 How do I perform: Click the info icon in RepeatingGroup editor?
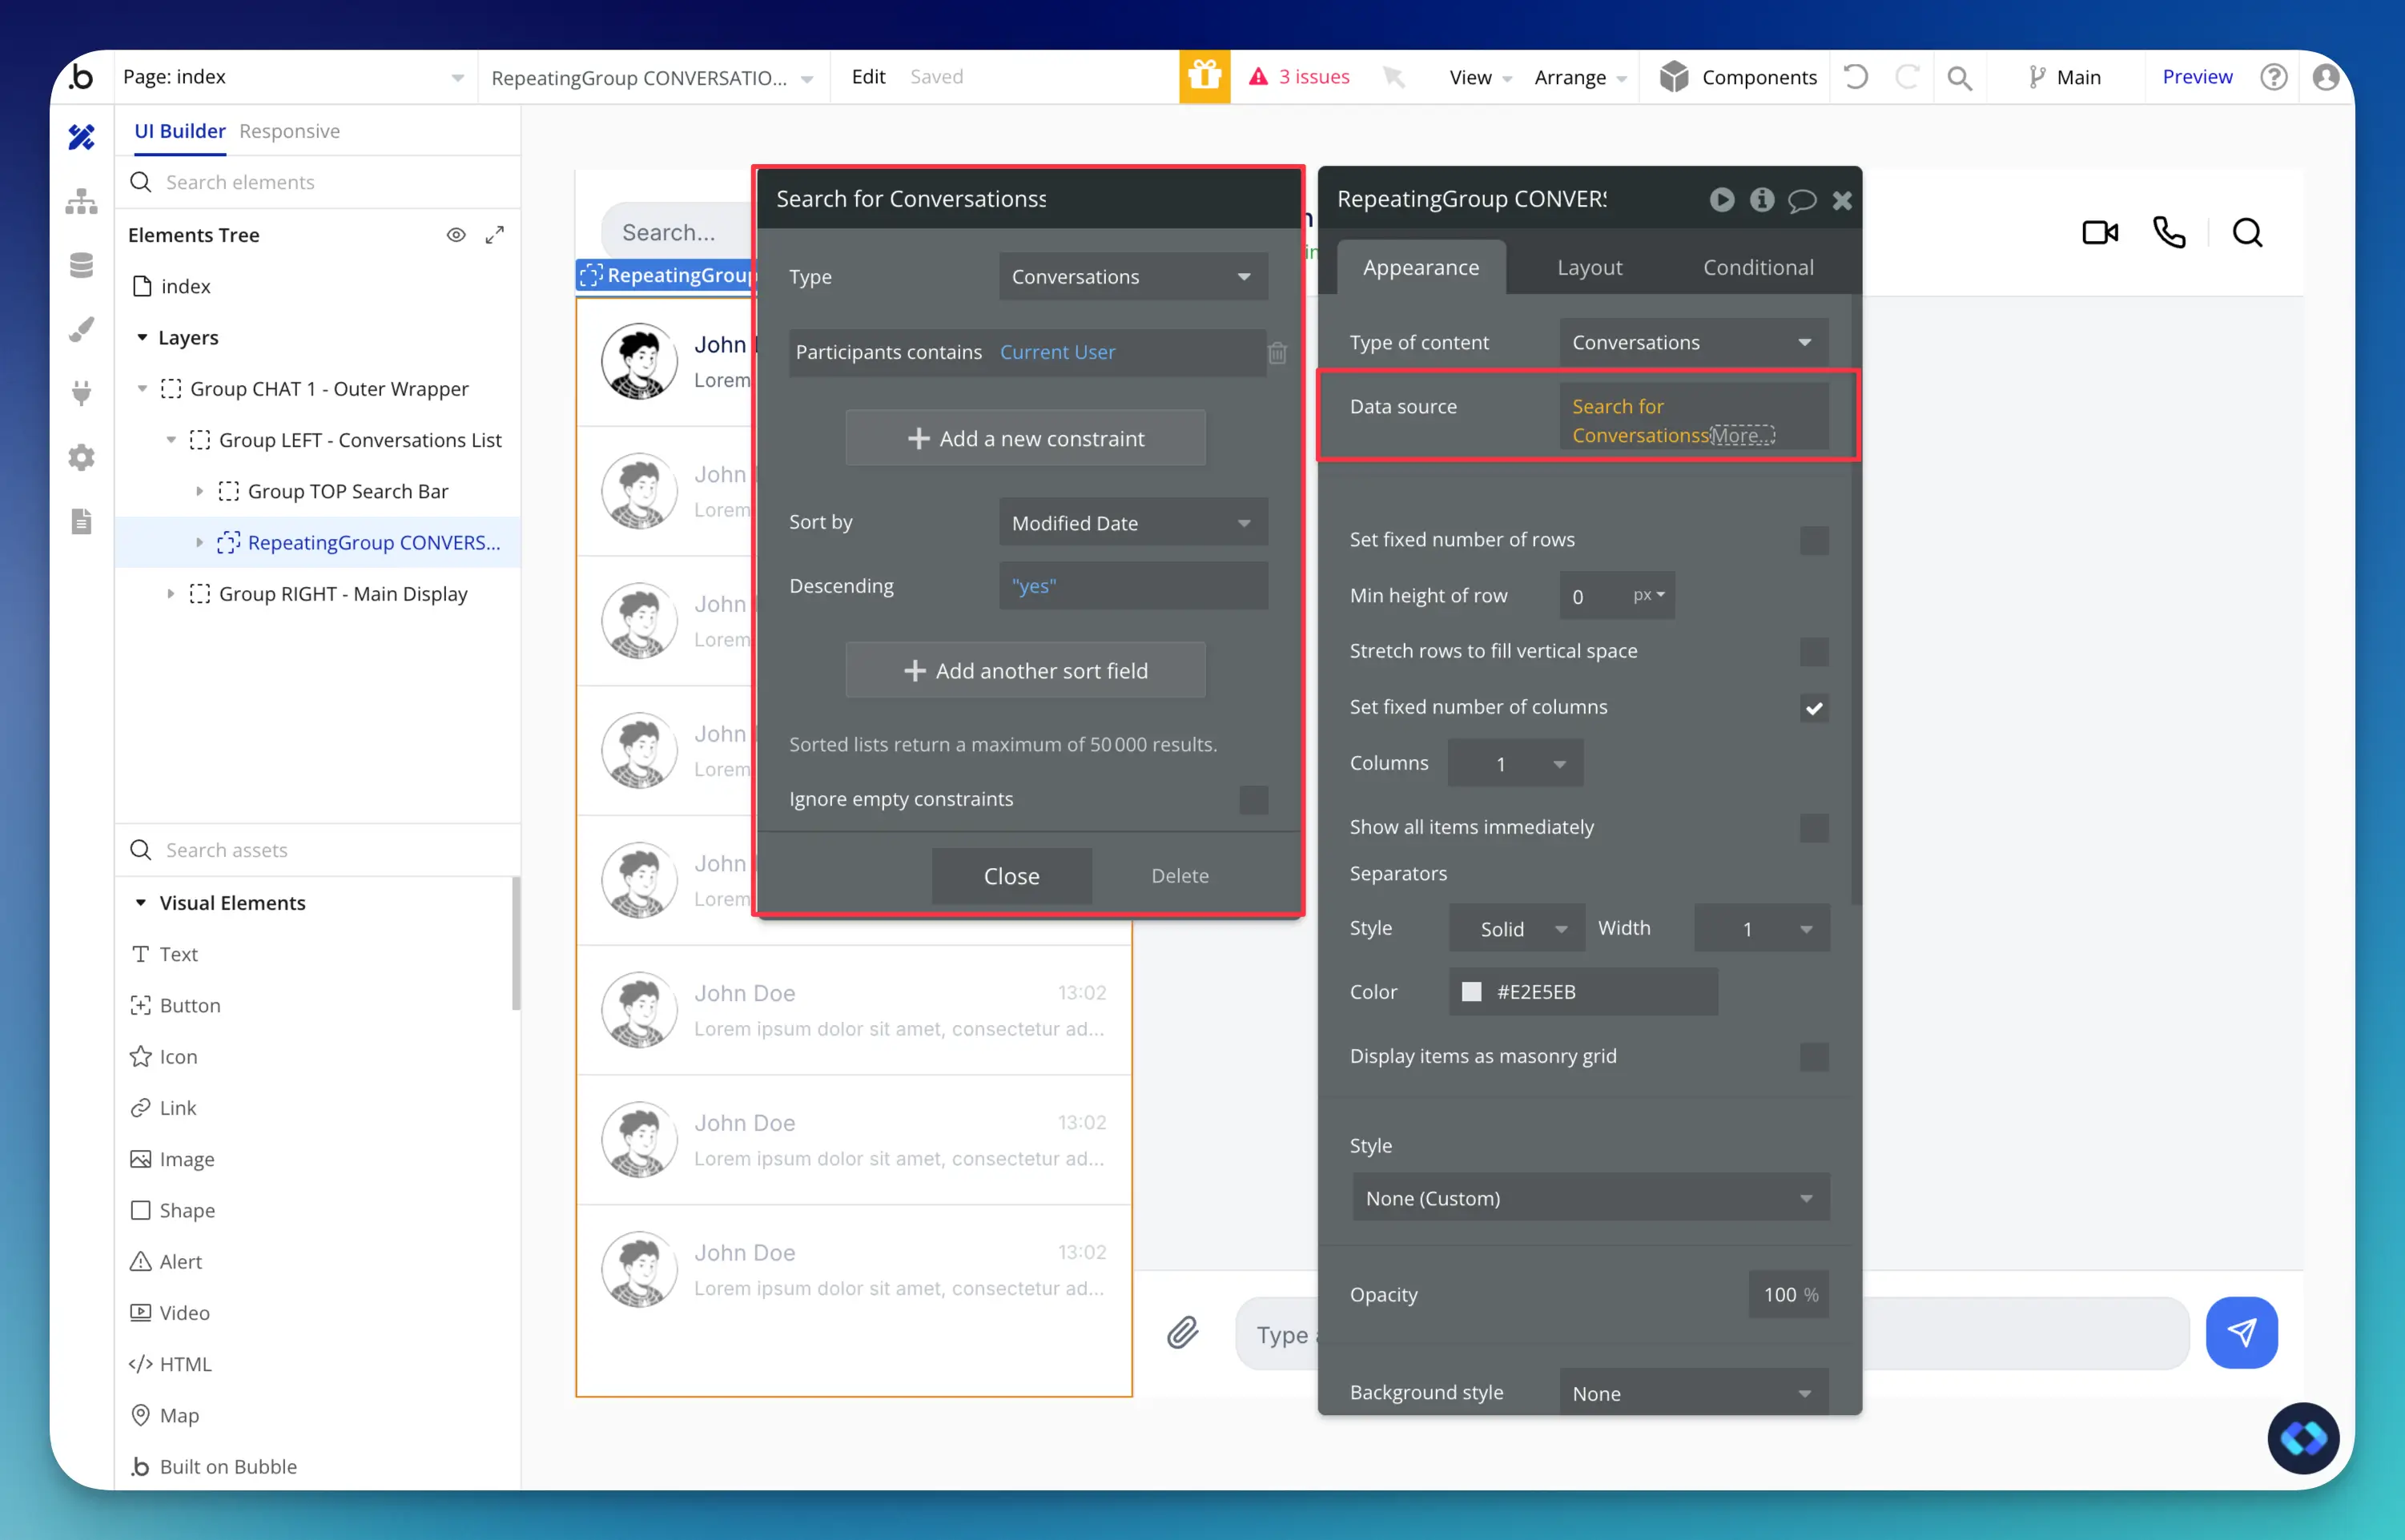tap(1761, 200)
